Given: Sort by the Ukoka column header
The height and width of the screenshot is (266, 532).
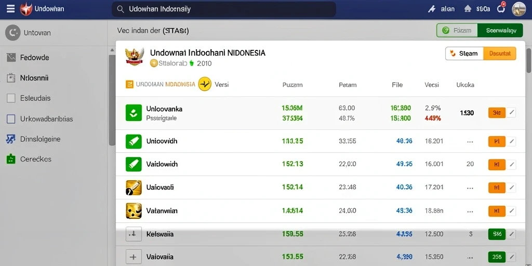Looking at the screenshot, I should [465, 85].
